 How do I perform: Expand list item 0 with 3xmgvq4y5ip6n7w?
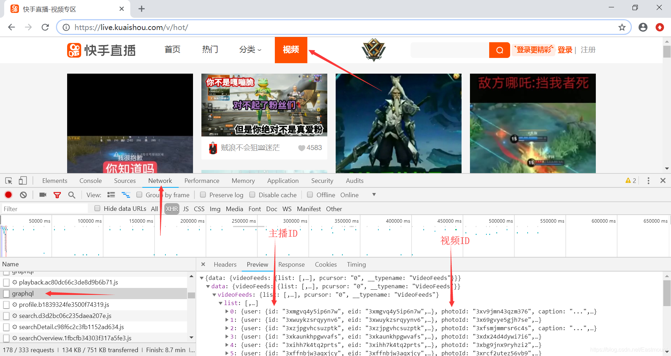click(x=227, y=311)
